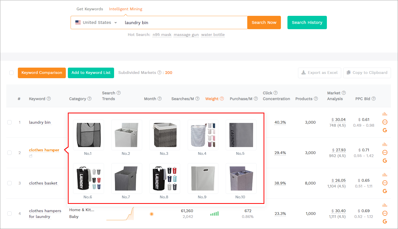
Task: Select the Intelligent Mining tab
Action: click(x=125, y=9)
